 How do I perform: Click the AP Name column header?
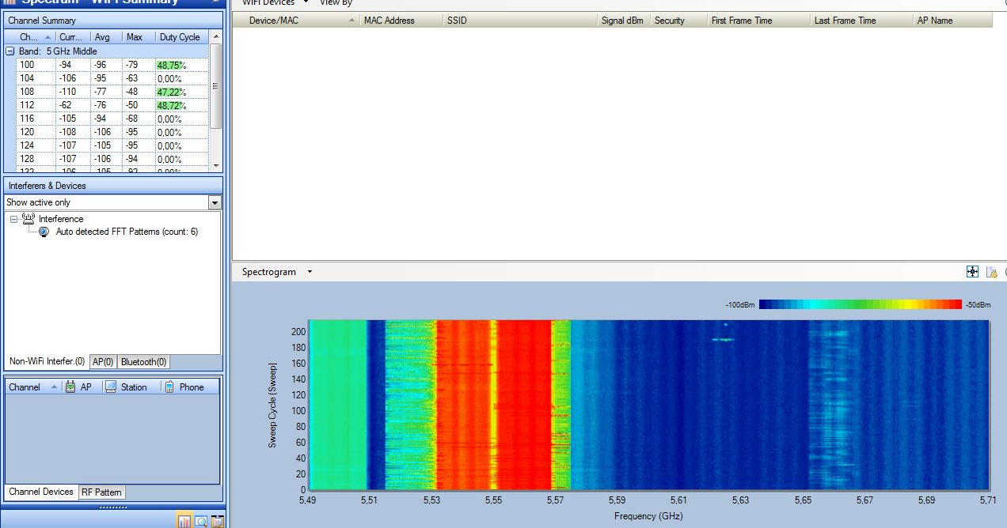coord(952,21)
